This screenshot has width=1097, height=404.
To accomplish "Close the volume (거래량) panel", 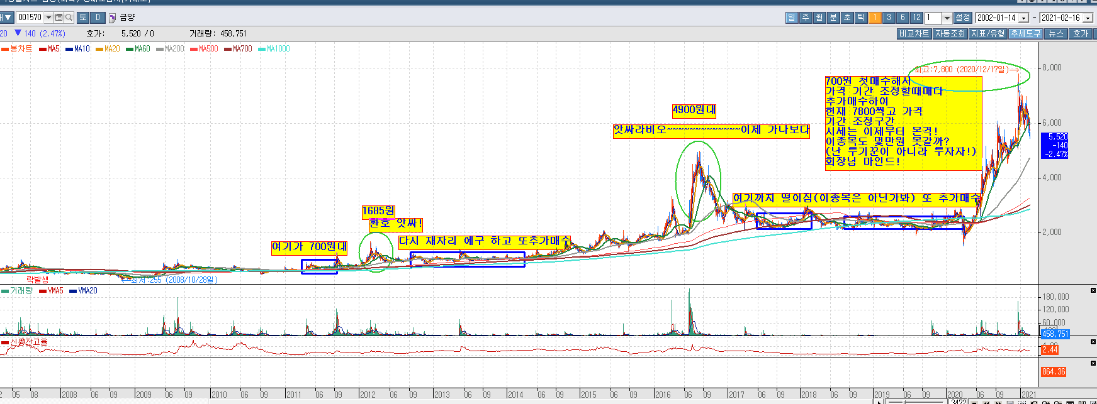I will 1093,290.
